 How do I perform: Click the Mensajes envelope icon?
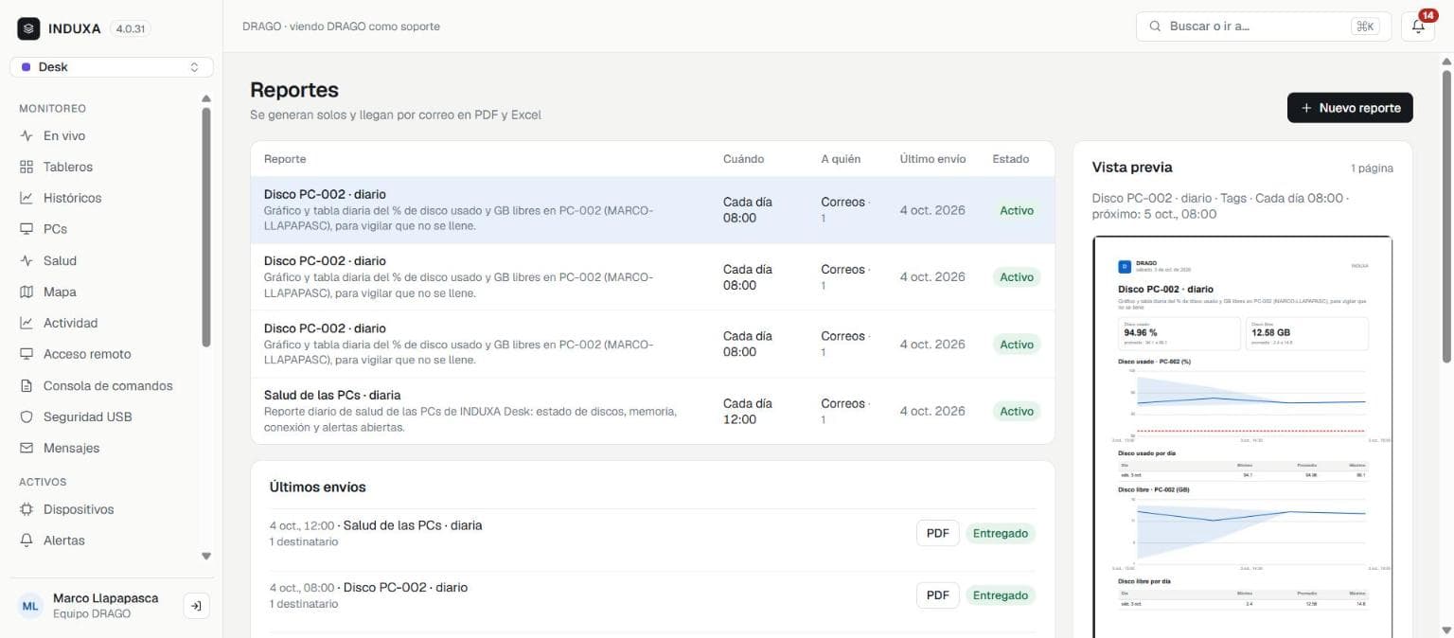(x=27, y=448)
